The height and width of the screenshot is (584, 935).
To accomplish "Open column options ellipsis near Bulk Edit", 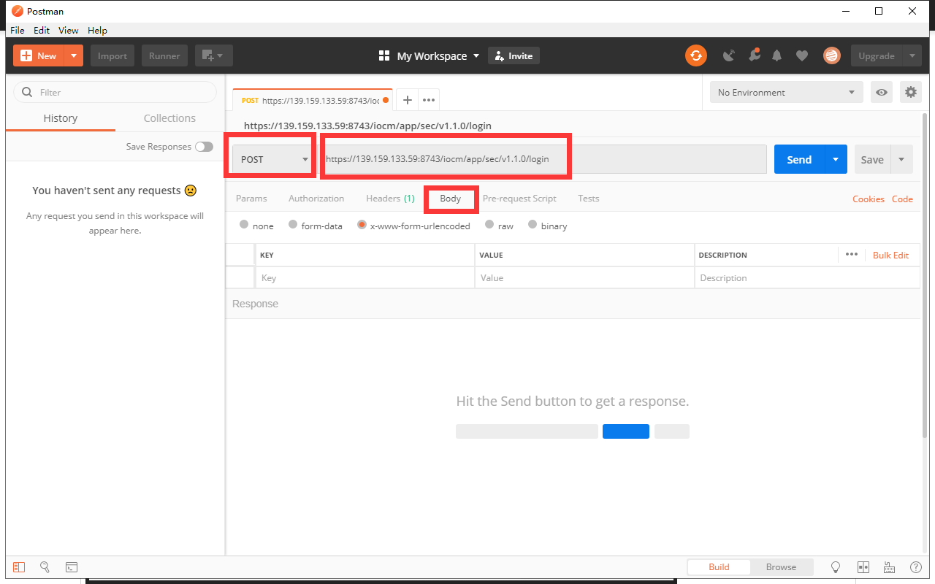I will pyautogui.click(x=851, y=254).
